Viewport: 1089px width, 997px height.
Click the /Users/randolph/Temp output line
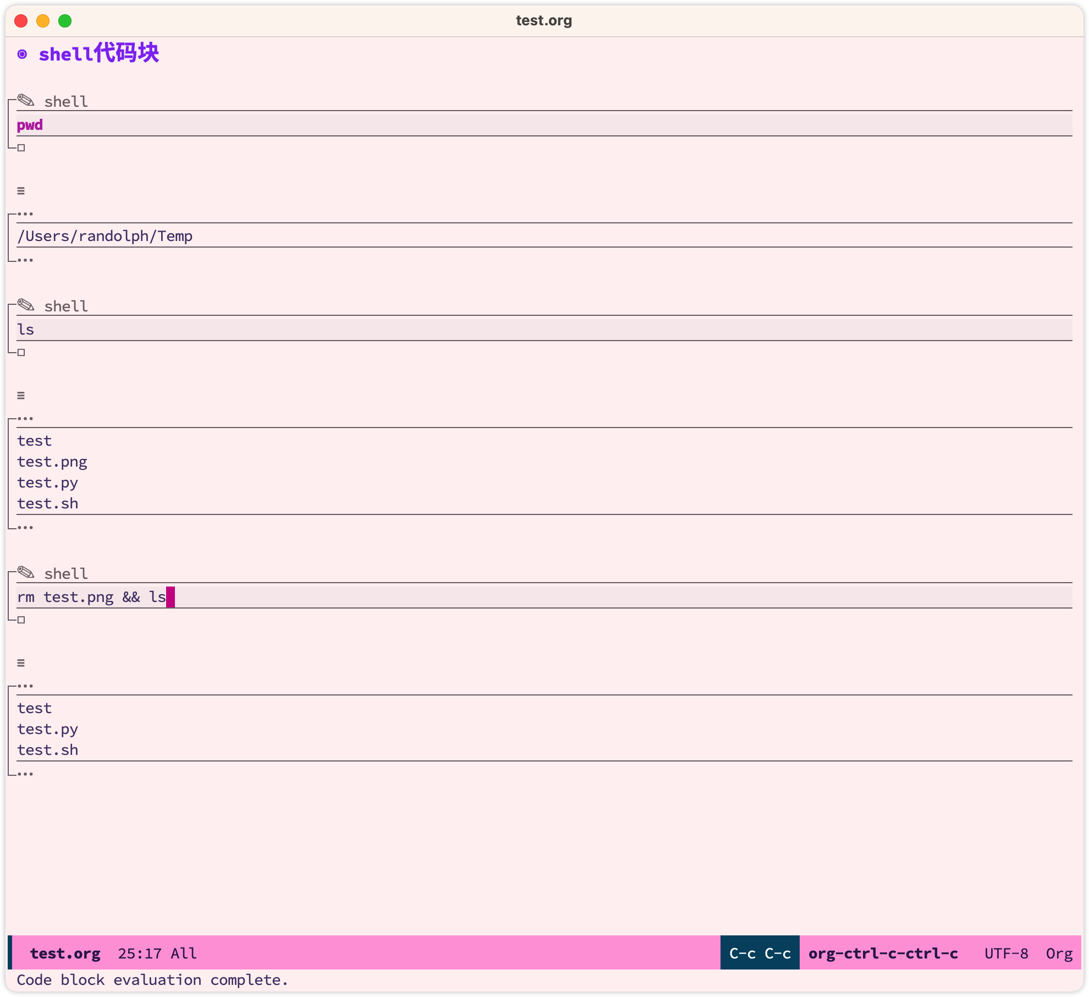(105, 236)
